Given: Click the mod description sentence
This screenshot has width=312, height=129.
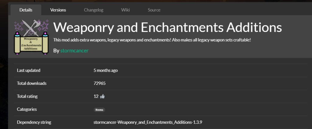Looking at the screenshot, I should [152, 40].
